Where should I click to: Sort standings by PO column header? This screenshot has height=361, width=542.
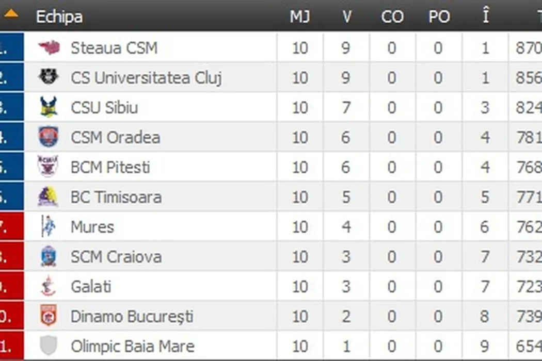439,17
